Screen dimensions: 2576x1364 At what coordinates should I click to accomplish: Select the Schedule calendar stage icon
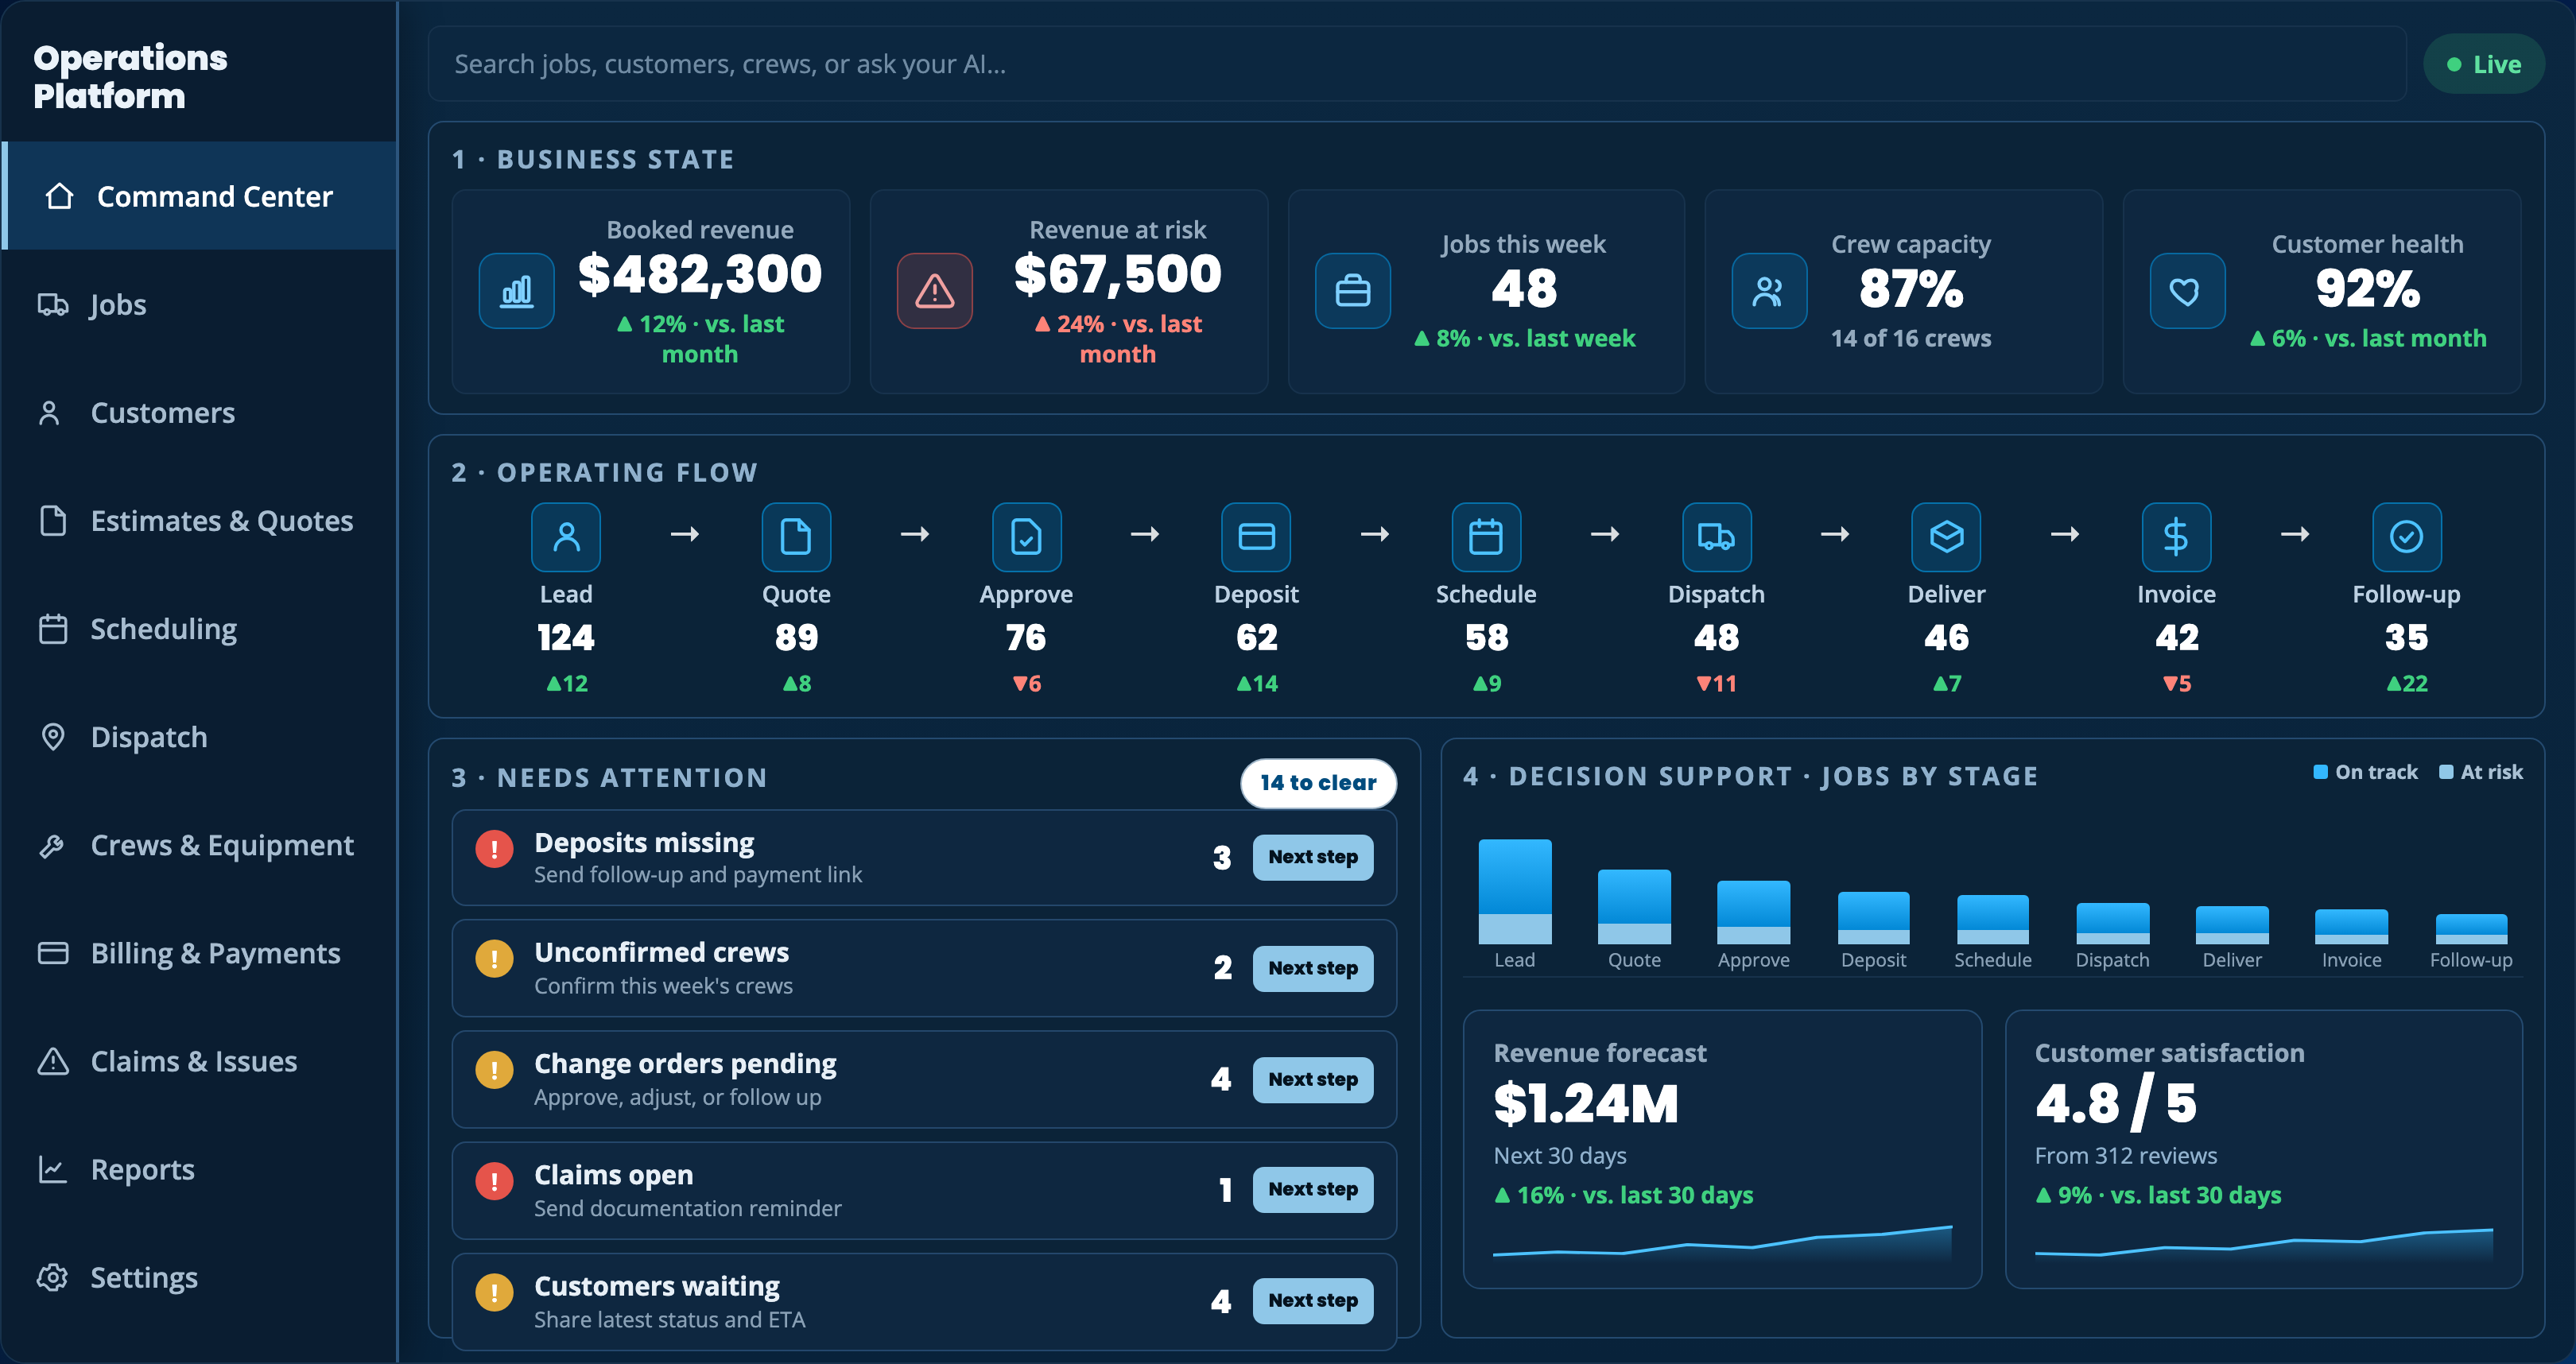click(x=1486, y=537)
